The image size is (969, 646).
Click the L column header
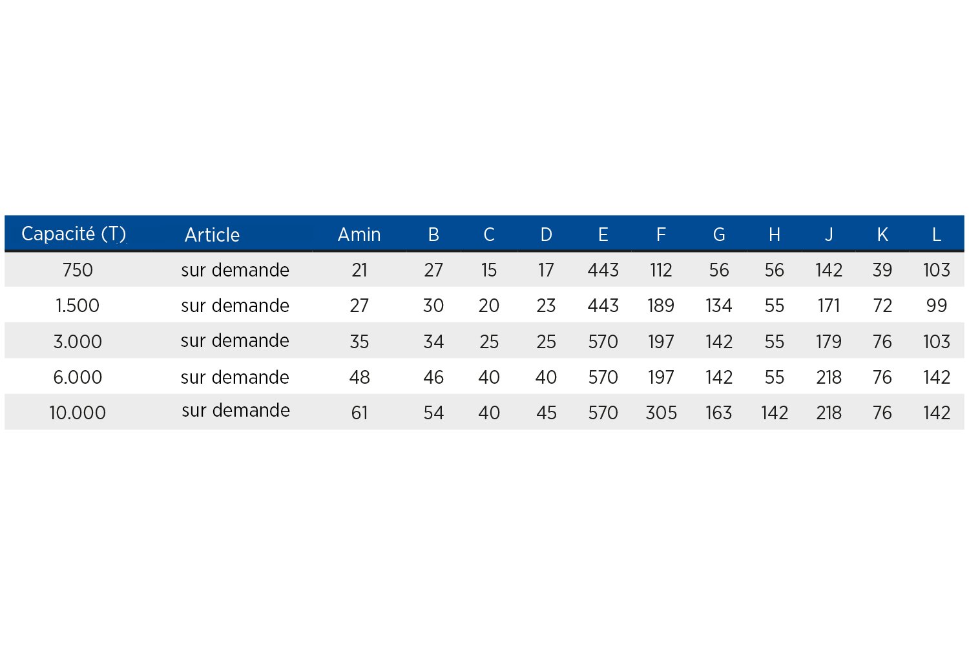click(x=937, y=234)
